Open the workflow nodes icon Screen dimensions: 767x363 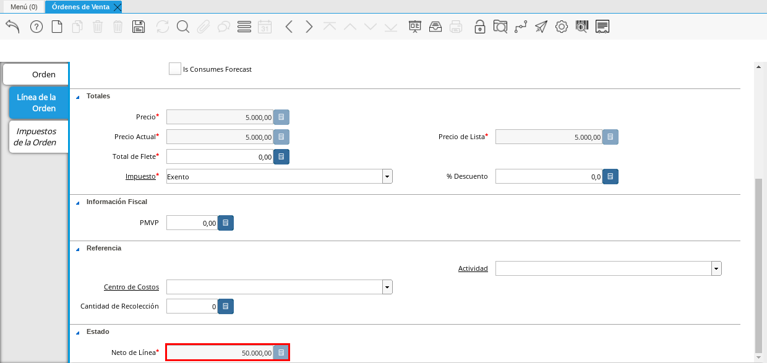[x=521, y=27]
